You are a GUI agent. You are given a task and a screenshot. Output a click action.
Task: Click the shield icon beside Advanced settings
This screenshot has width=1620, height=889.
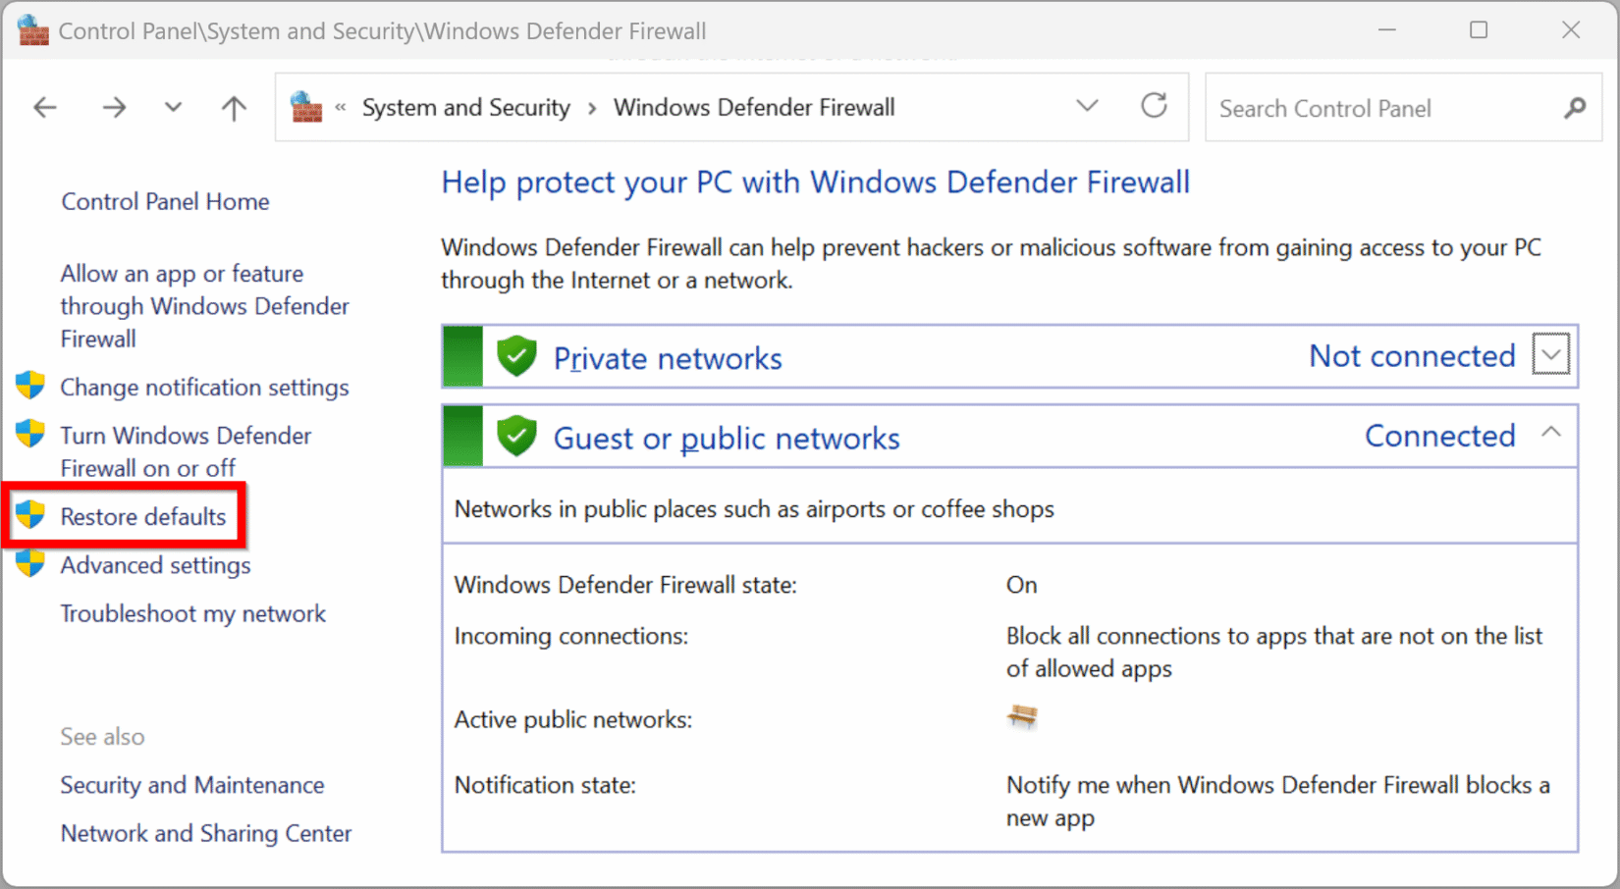pyautogui.click(x=30, y=563)
